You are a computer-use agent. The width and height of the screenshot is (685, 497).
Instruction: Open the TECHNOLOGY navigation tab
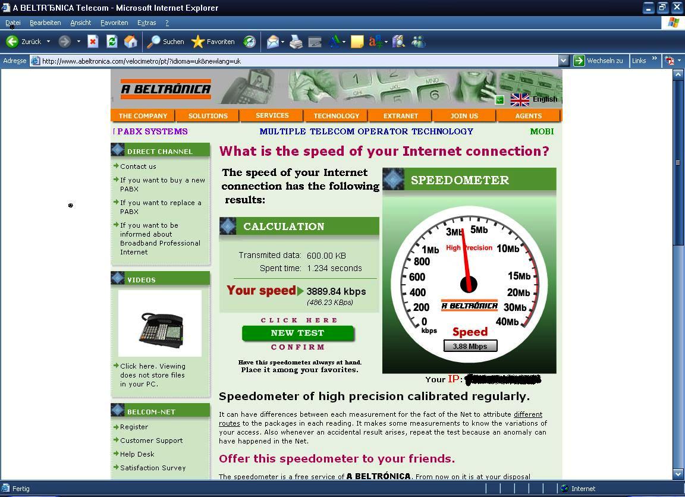pyautogui.click(x=336, y=116)
